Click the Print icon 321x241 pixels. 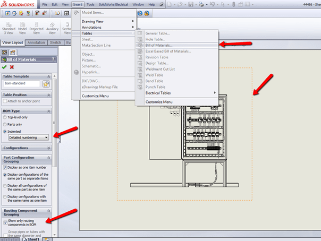[201, 4]
